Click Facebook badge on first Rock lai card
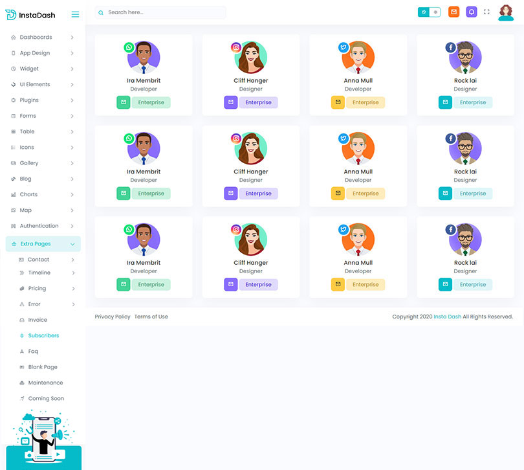 point(450,47)
